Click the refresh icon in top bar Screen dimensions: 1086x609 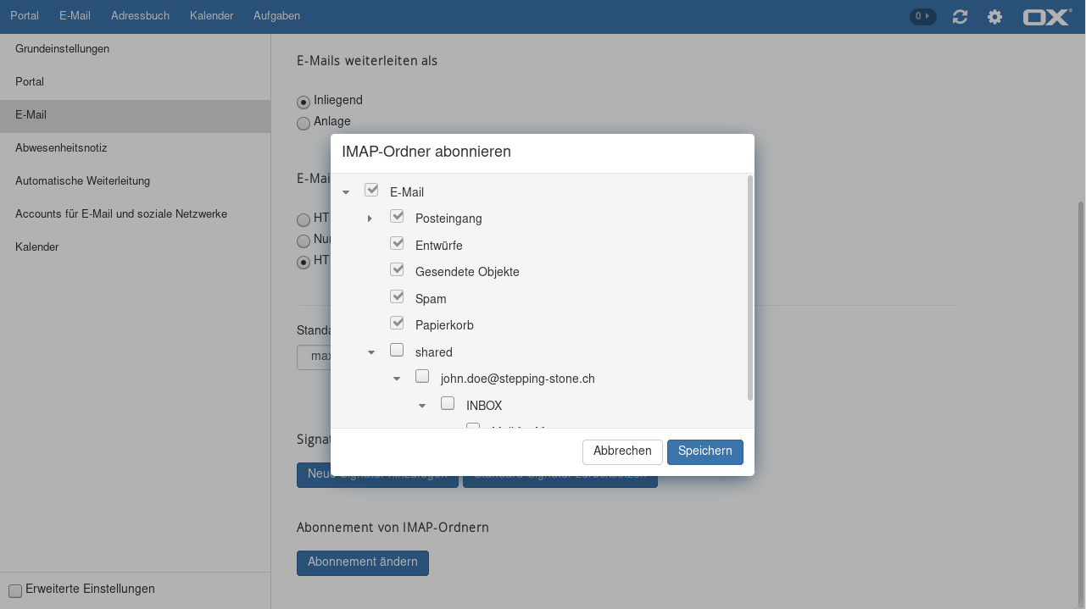(x=960, y=17)
